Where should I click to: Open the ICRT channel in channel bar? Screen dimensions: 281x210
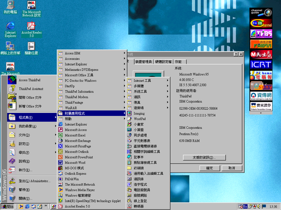tap(261, 65)
